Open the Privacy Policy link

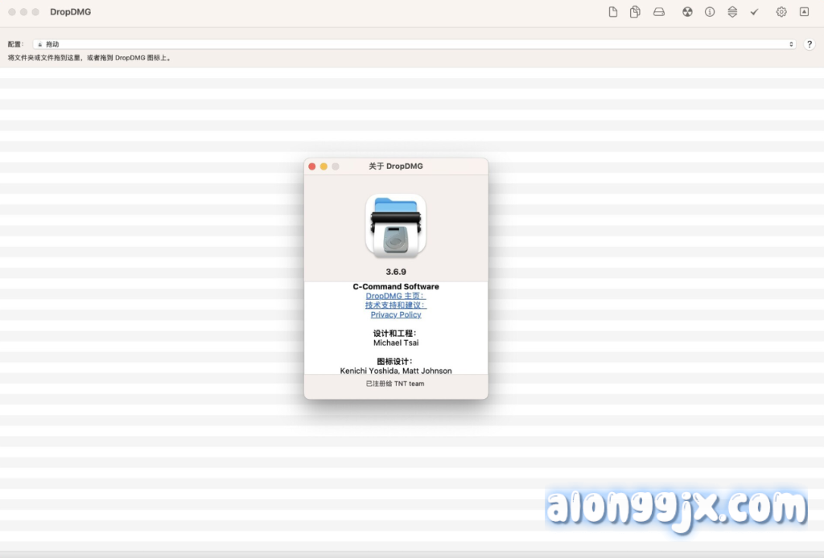[395, 315]
